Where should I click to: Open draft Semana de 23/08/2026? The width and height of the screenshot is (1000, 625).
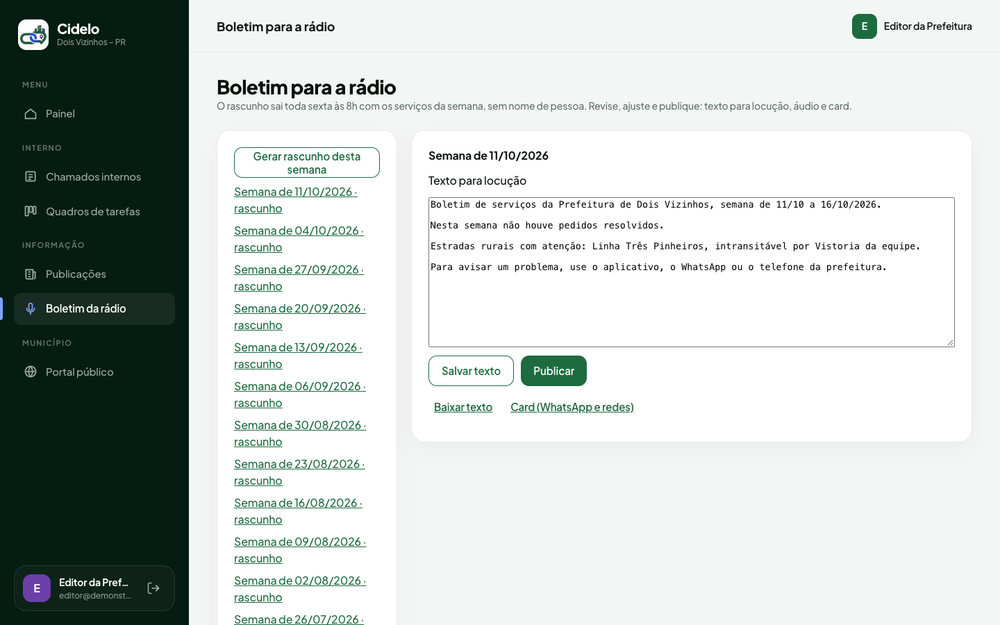(x=299, y=472)
